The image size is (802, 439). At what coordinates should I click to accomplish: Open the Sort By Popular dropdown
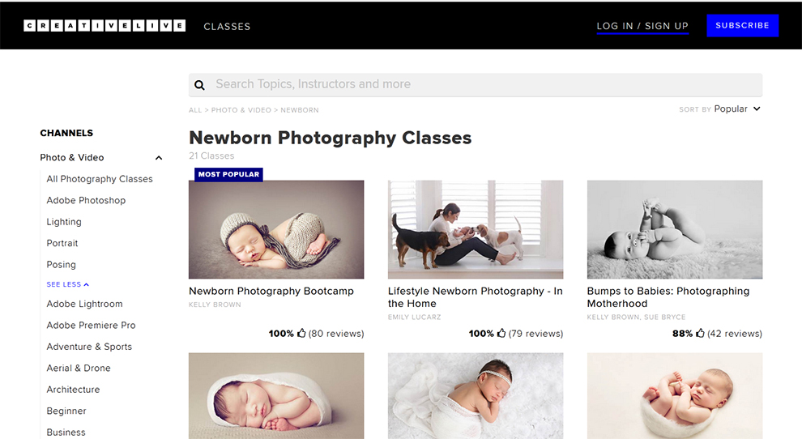pyautogui.click(x=736, y=109)
